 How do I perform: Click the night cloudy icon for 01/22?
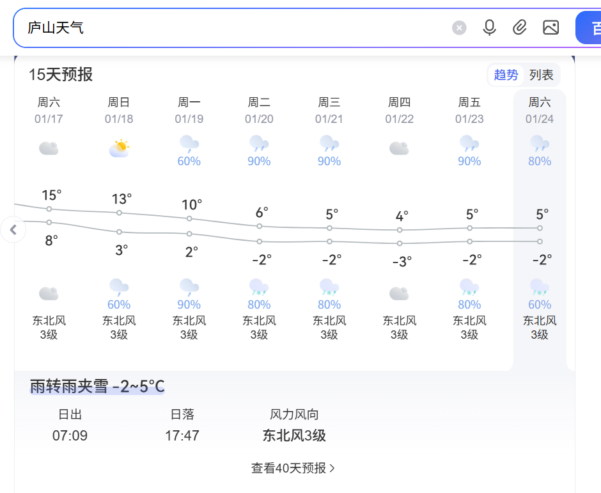[x=399, y=294]
